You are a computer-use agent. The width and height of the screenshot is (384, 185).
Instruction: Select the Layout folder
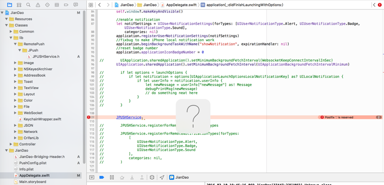pos(26,94)
